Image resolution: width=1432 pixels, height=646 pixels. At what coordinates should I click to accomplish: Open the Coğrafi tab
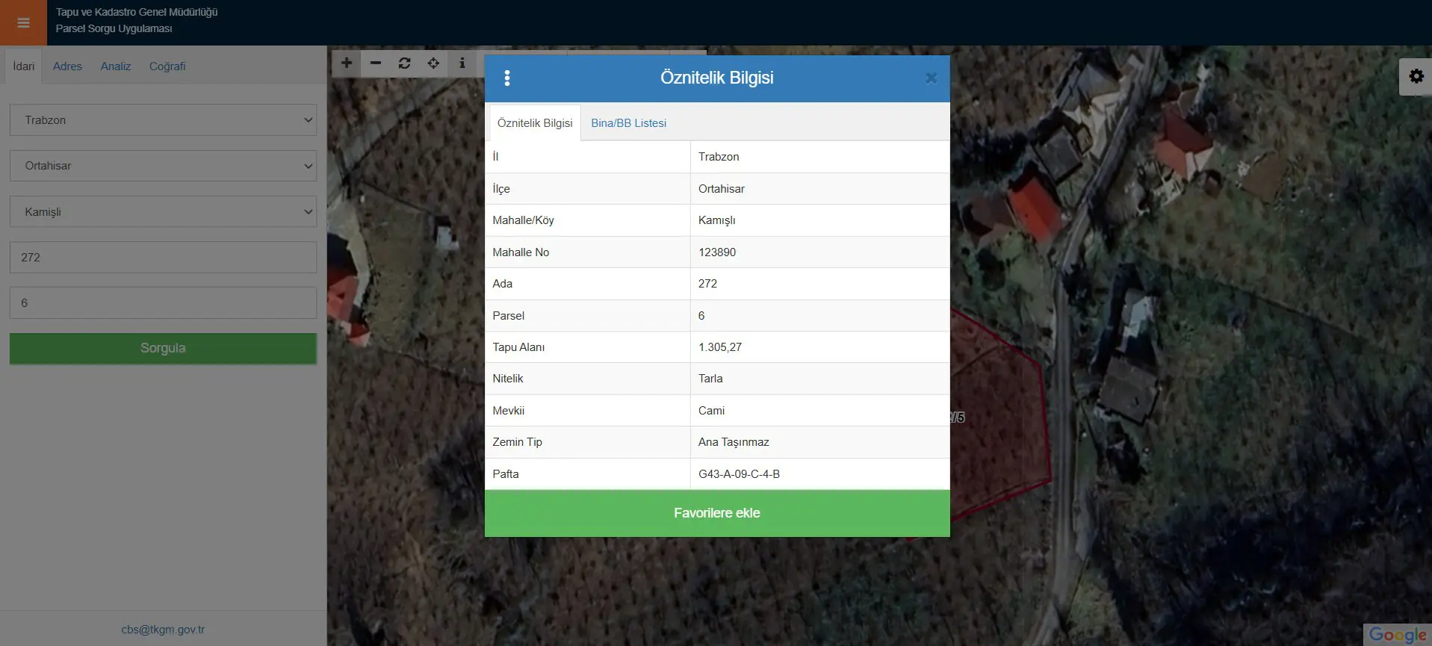(167, 66)
